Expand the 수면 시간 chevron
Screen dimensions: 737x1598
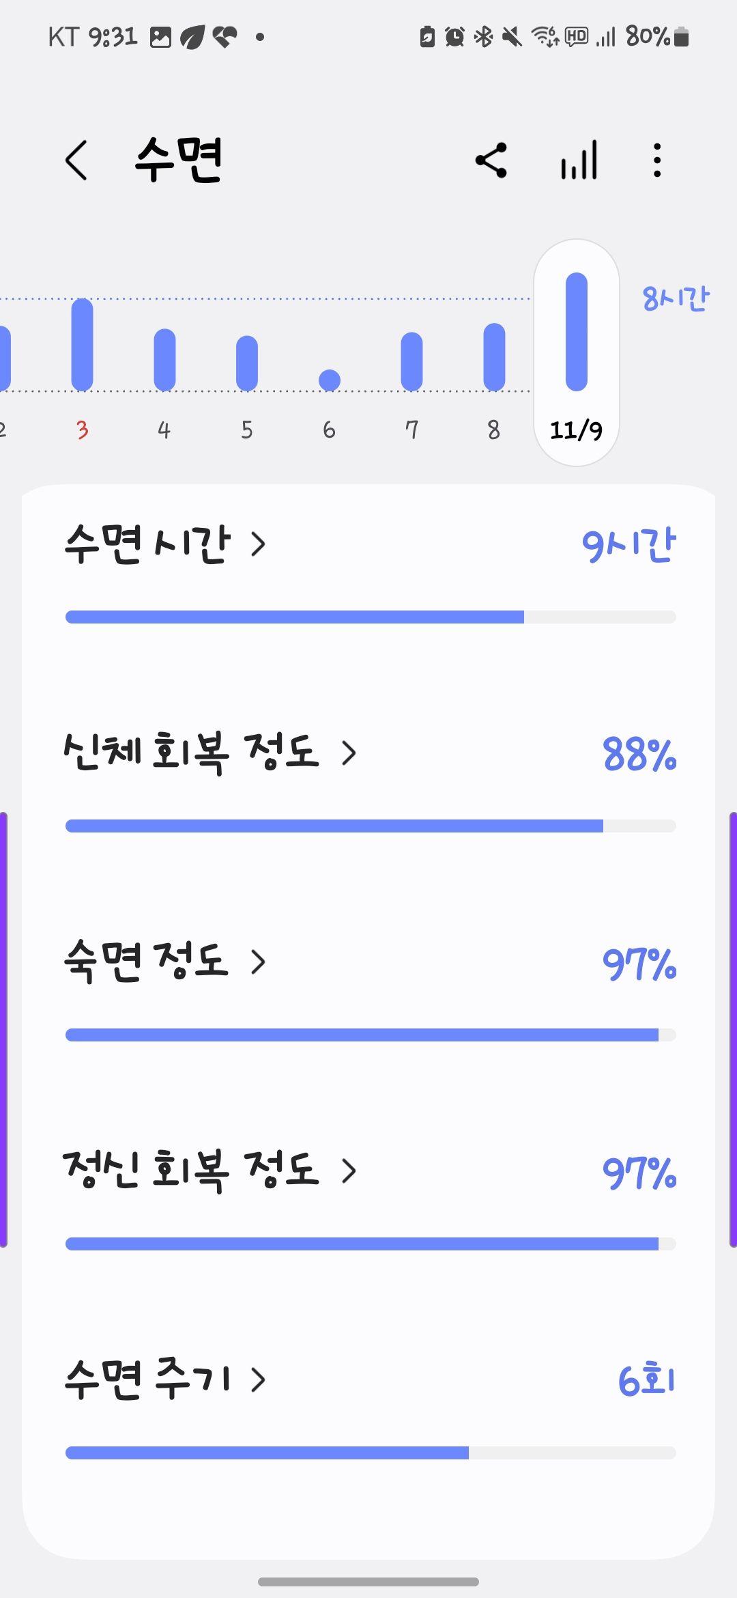click(258, 544)
